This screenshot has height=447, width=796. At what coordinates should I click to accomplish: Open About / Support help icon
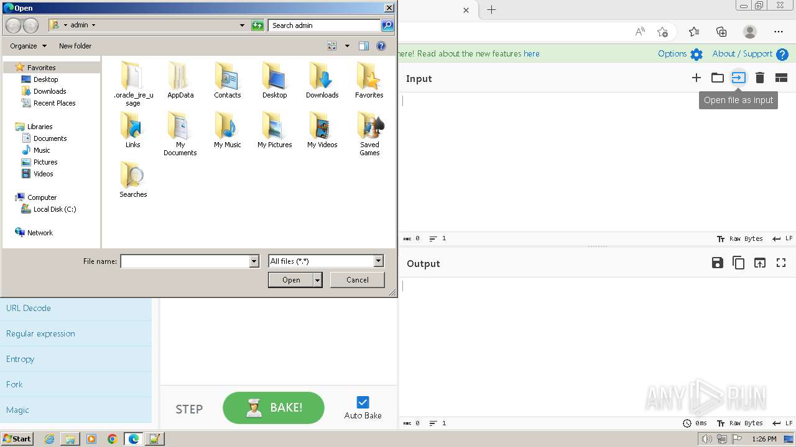tap(782, 54)
